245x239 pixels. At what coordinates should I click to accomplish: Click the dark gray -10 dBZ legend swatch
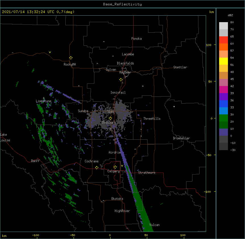(x=223, y=146)
